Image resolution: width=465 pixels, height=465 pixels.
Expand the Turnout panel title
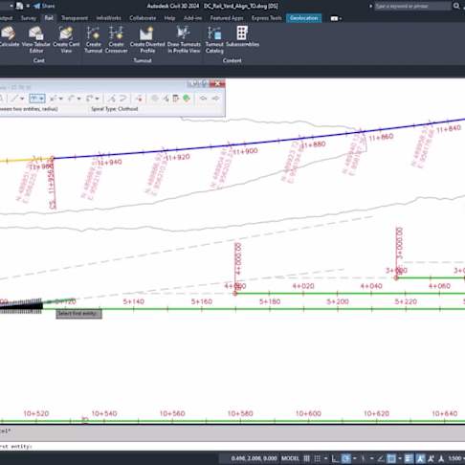(x=143, y=60)
